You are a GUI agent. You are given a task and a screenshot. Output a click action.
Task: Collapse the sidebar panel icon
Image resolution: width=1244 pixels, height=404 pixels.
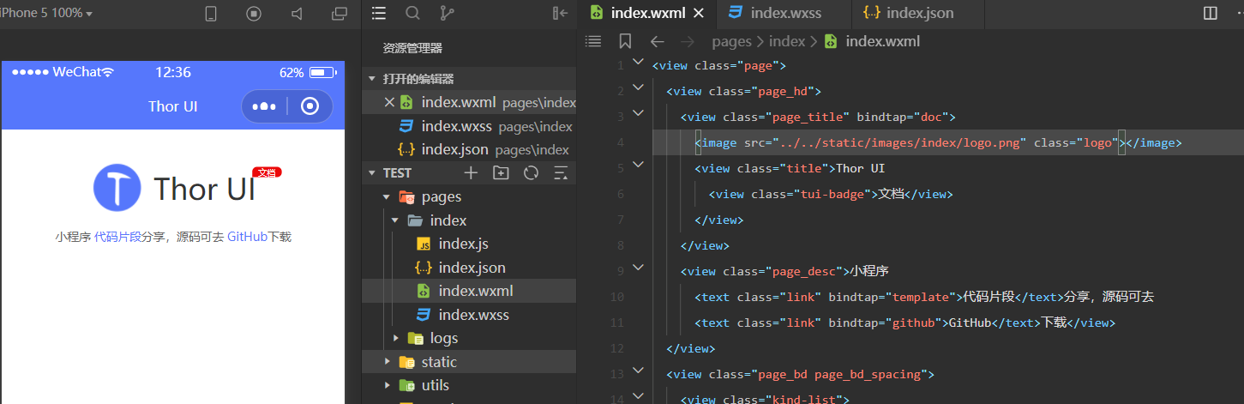coord(560,13)
